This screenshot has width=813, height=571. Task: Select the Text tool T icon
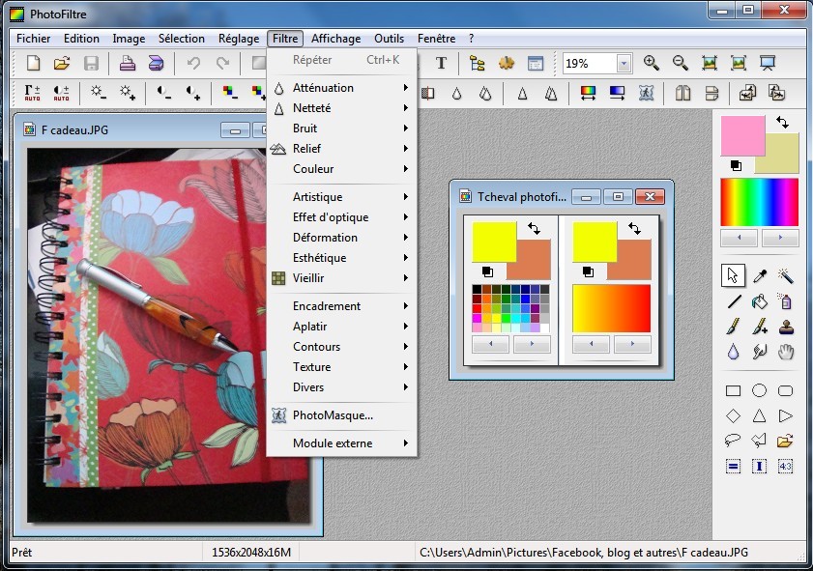(441, 63)
